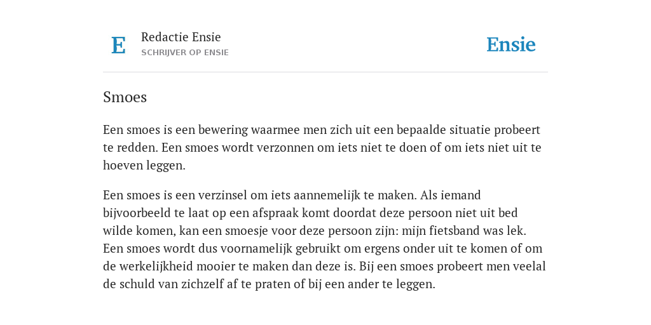651x325 pixels.
Task: Open the Redactie Ensie author profile
Action: (181, 37)
